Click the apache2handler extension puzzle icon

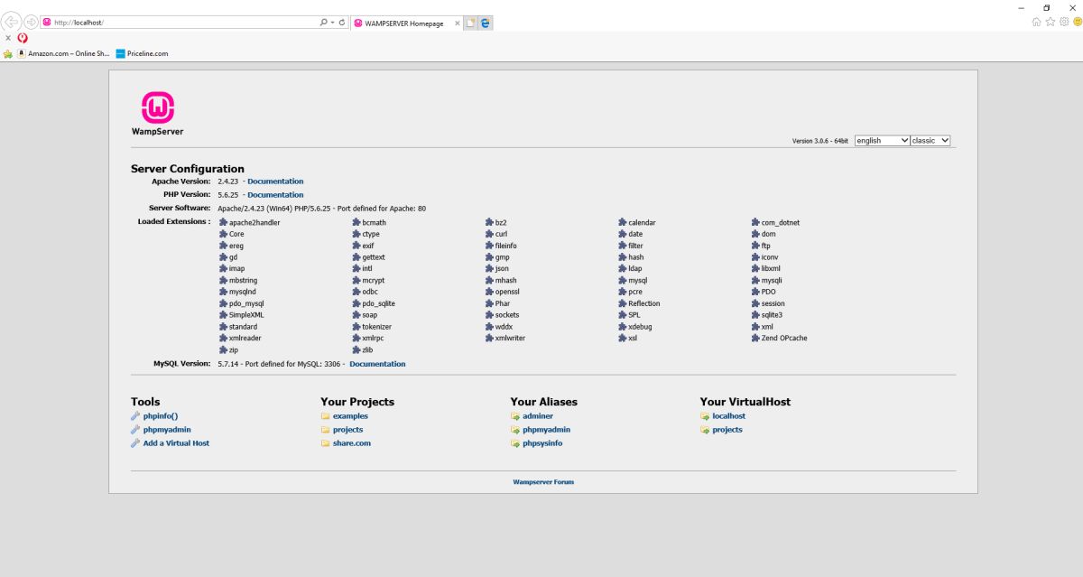[223, 222]
